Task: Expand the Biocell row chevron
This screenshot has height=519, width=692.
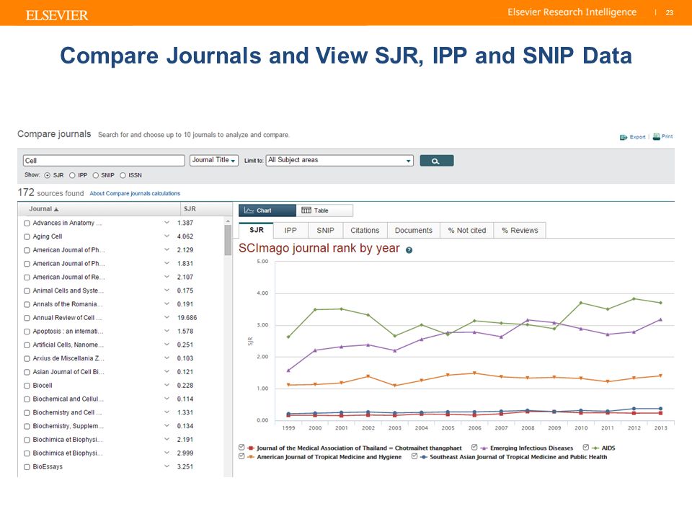Action: 167,385
